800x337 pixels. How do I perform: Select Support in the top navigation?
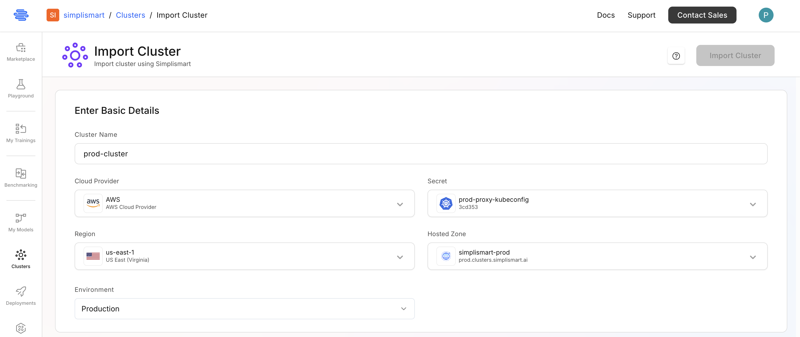tap(642, 15)
